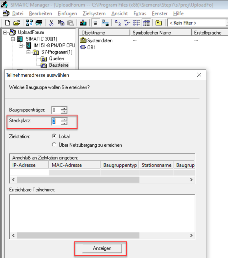The width and height of the screenshot is (228, 258).
Task: Open the Datei menu
Action: pos(18,13)
